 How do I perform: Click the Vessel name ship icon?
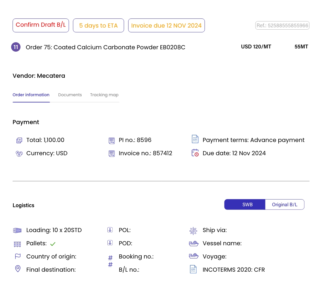(194, 243)
